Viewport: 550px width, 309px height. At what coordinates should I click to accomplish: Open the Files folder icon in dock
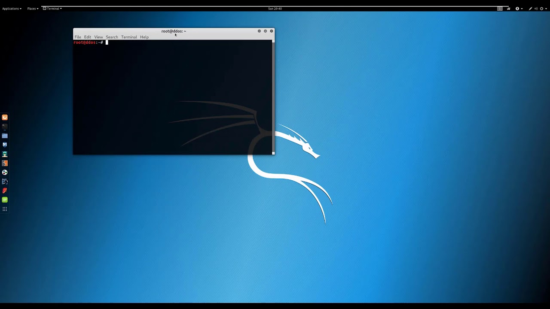[5, 136]
